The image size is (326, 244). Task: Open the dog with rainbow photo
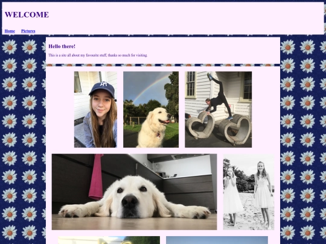tap(151, 109)
